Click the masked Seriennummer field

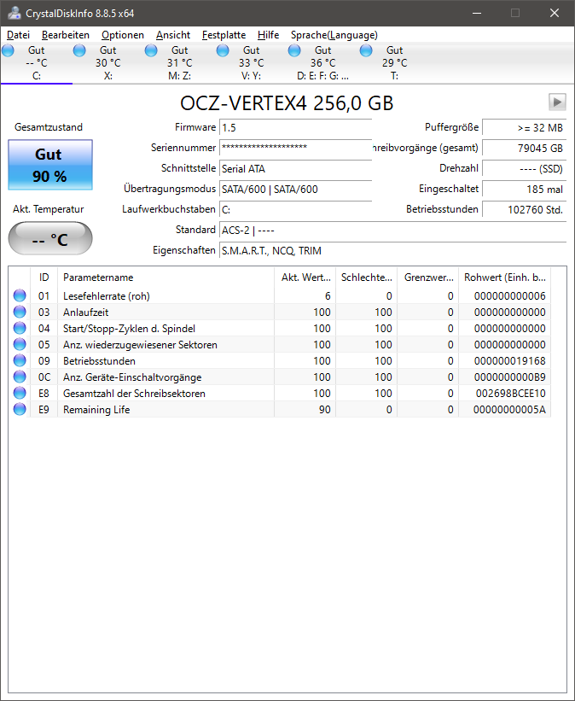click(296, 148)
